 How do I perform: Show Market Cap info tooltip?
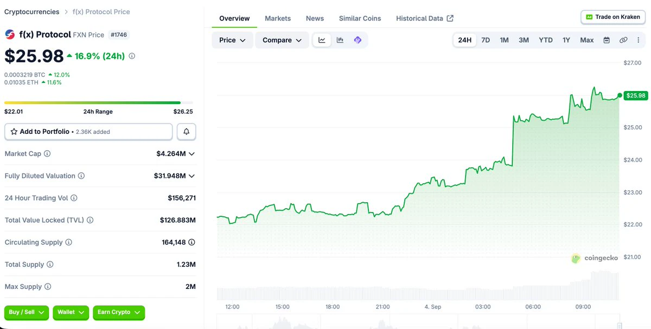[47, 154]
